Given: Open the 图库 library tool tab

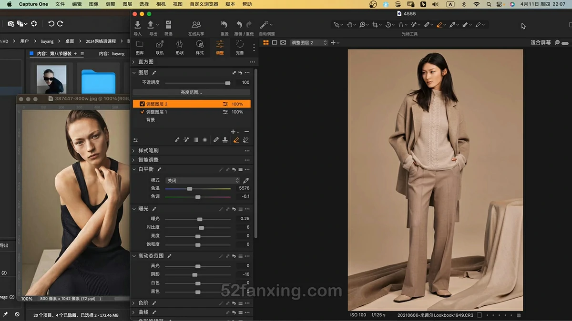Looking at the screenshot, I should 140,48.
